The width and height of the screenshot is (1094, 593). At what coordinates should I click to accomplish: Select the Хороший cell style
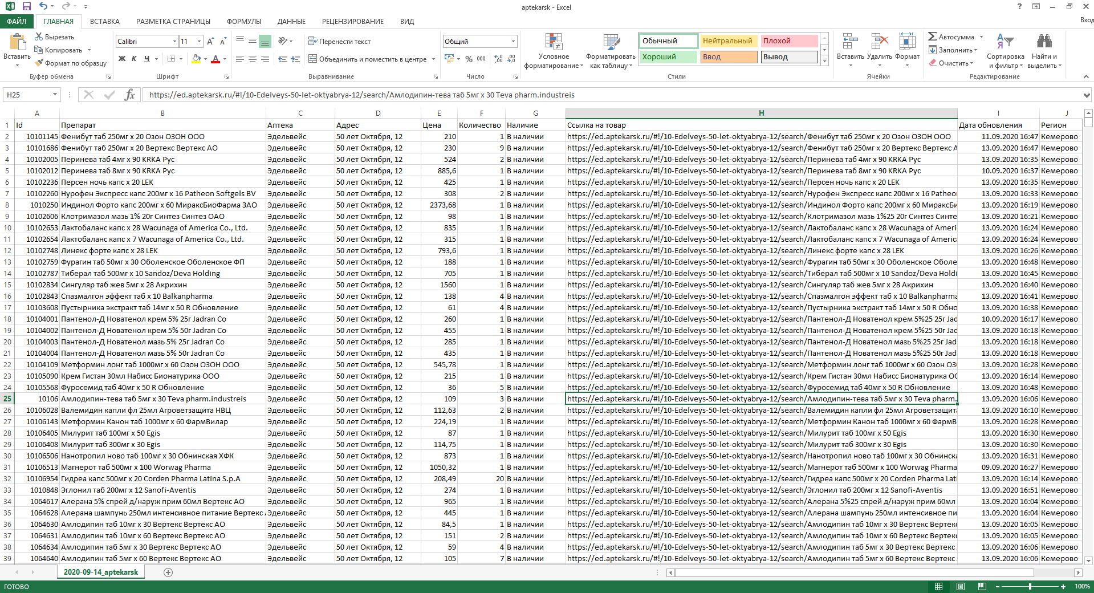668,57
